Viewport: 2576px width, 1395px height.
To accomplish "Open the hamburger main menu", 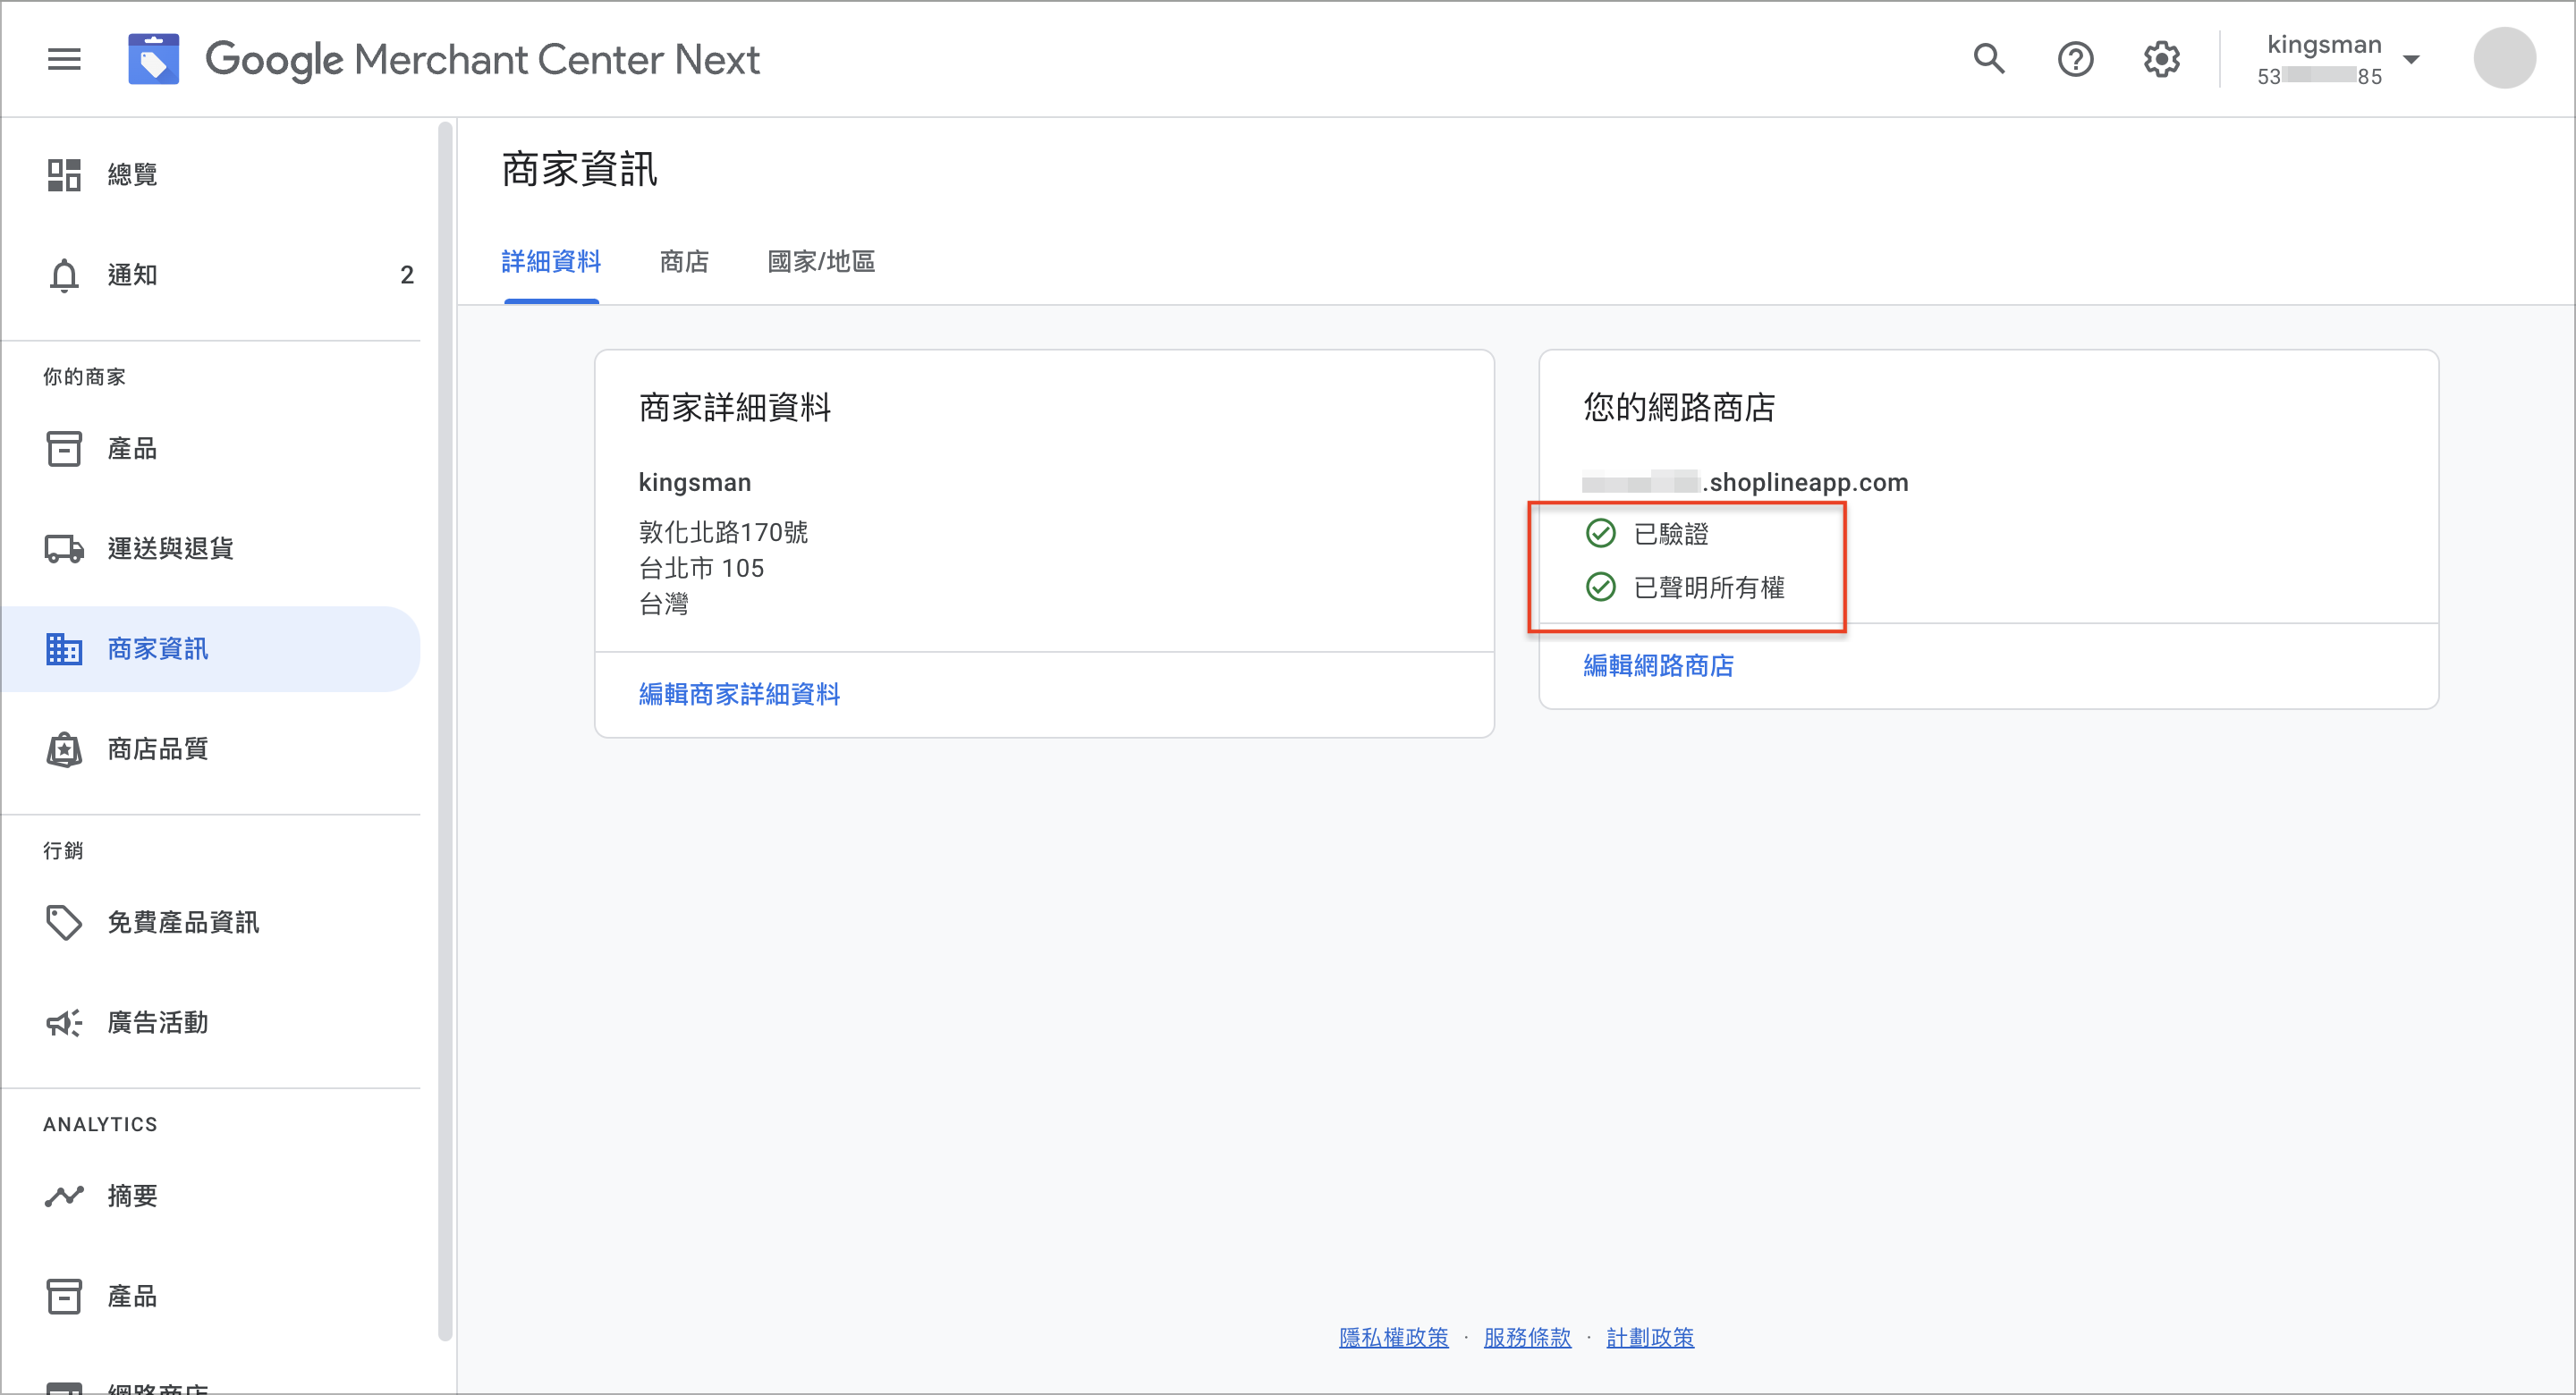I will pos(64,60).
